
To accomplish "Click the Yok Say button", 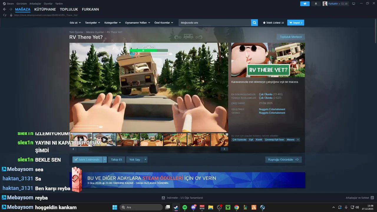I will (135, 160).
